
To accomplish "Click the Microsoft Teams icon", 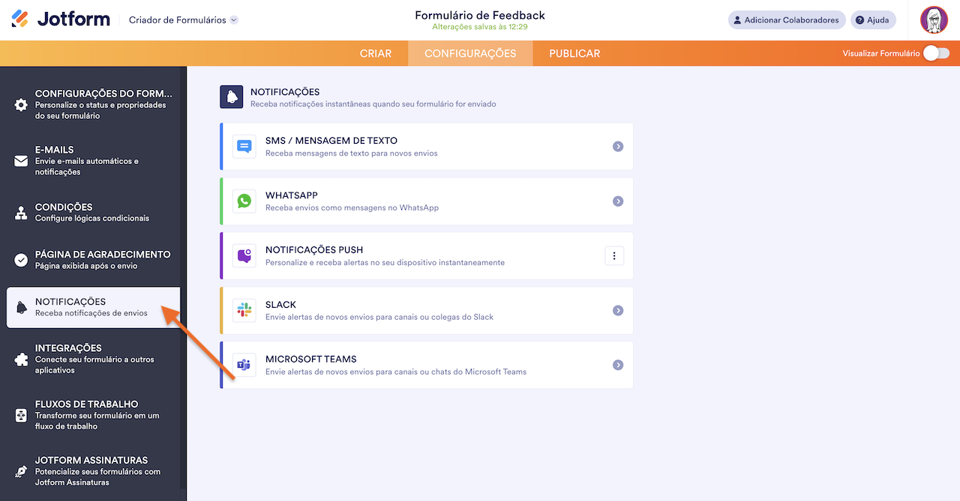I will 244,365.
